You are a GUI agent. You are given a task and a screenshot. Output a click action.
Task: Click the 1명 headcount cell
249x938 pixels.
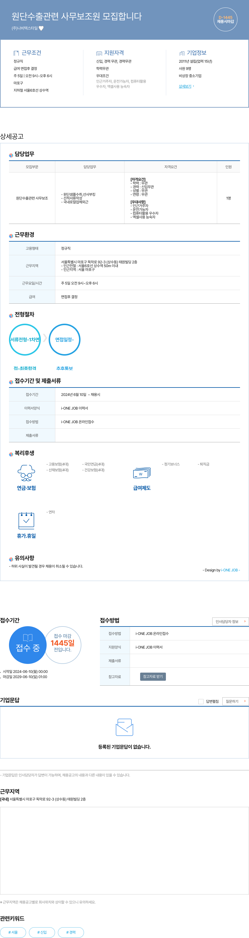tap(228, 198)
